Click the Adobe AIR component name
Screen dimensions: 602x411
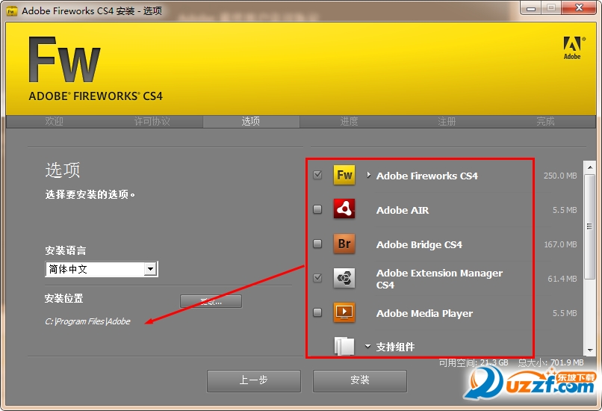(x=403, y=210)
